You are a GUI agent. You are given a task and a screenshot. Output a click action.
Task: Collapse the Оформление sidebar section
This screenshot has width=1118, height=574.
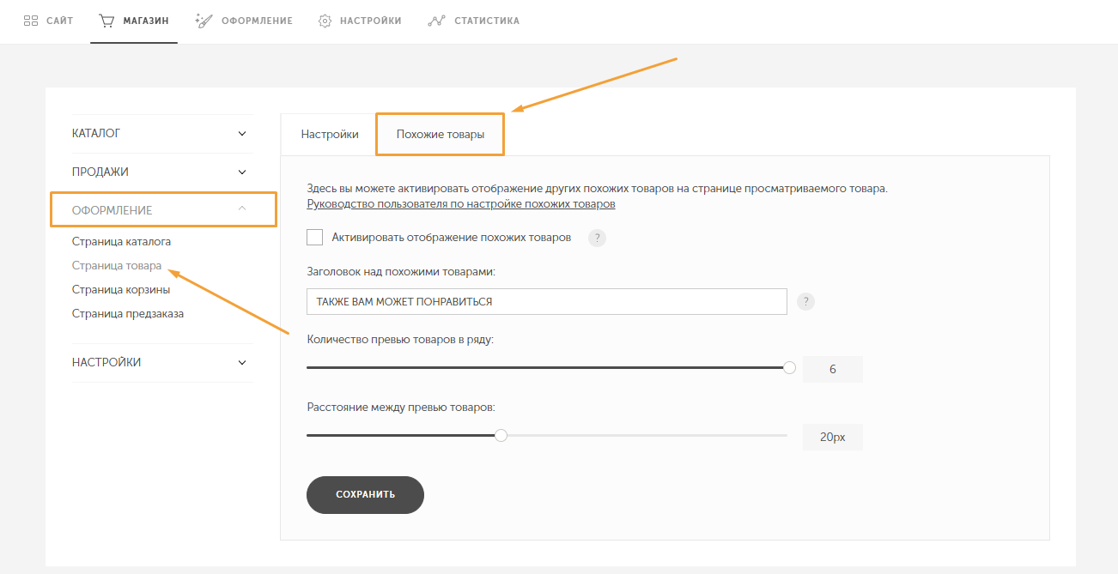tap(163, 210)
